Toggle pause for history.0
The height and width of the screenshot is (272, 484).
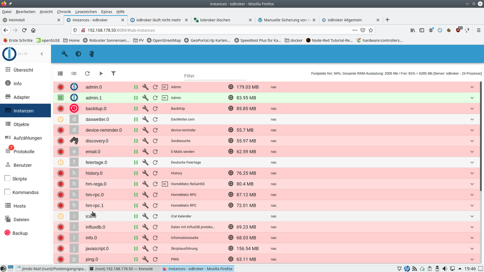coord(136,173)
